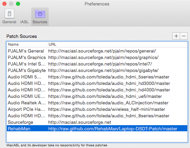Image resolution: width=190 pixels, height=148 pixels.
Task: Click the RehabMan Laptop-DSDT-Patch URL
Action: [113, 129]
